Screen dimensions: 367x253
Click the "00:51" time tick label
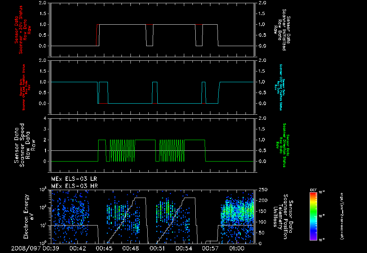pyautogui.click(x=158, y=248)
